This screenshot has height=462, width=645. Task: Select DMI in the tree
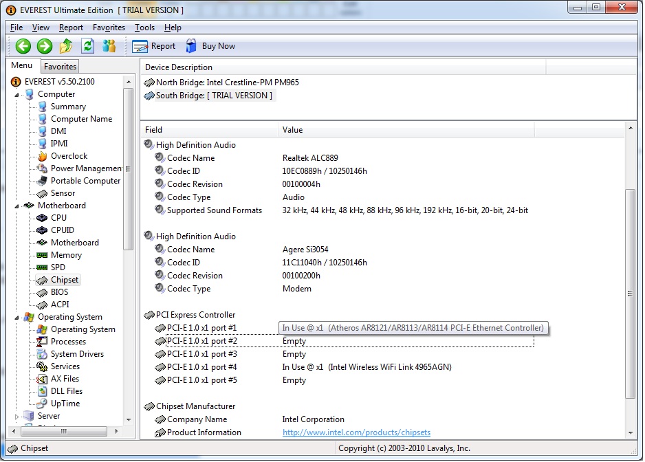pos(58,131)
